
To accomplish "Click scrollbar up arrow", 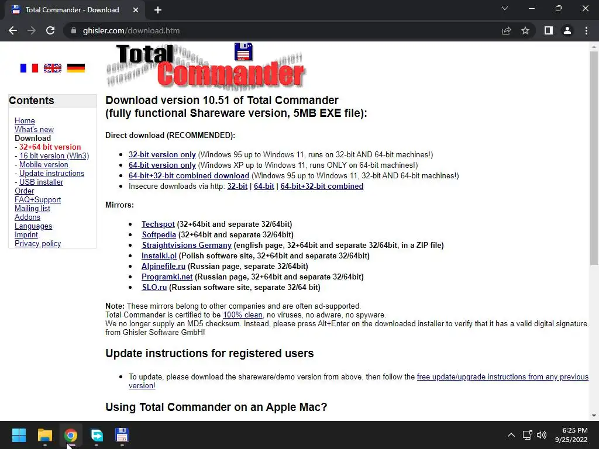I will coord(594,47).
